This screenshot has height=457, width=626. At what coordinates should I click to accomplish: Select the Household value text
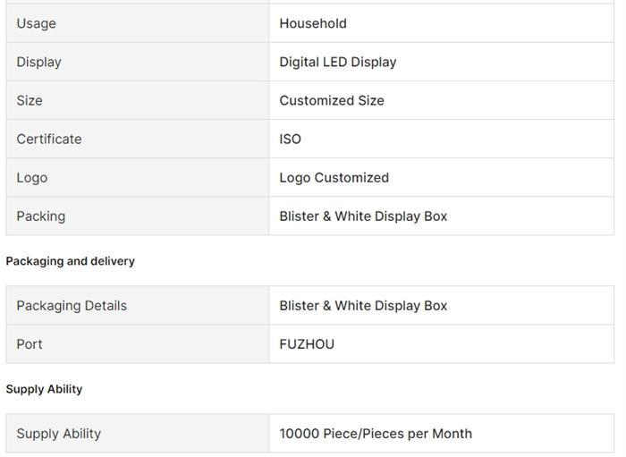coord(313,23)
